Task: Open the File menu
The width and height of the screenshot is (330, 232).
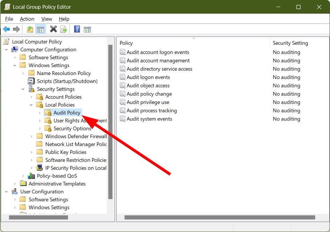Action: 9,19
